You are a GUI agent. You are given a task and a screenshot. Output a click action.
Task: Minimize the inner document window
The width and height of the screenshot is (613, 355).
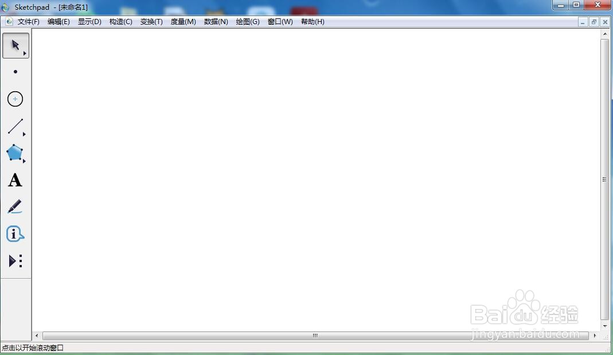click(583, 22)
